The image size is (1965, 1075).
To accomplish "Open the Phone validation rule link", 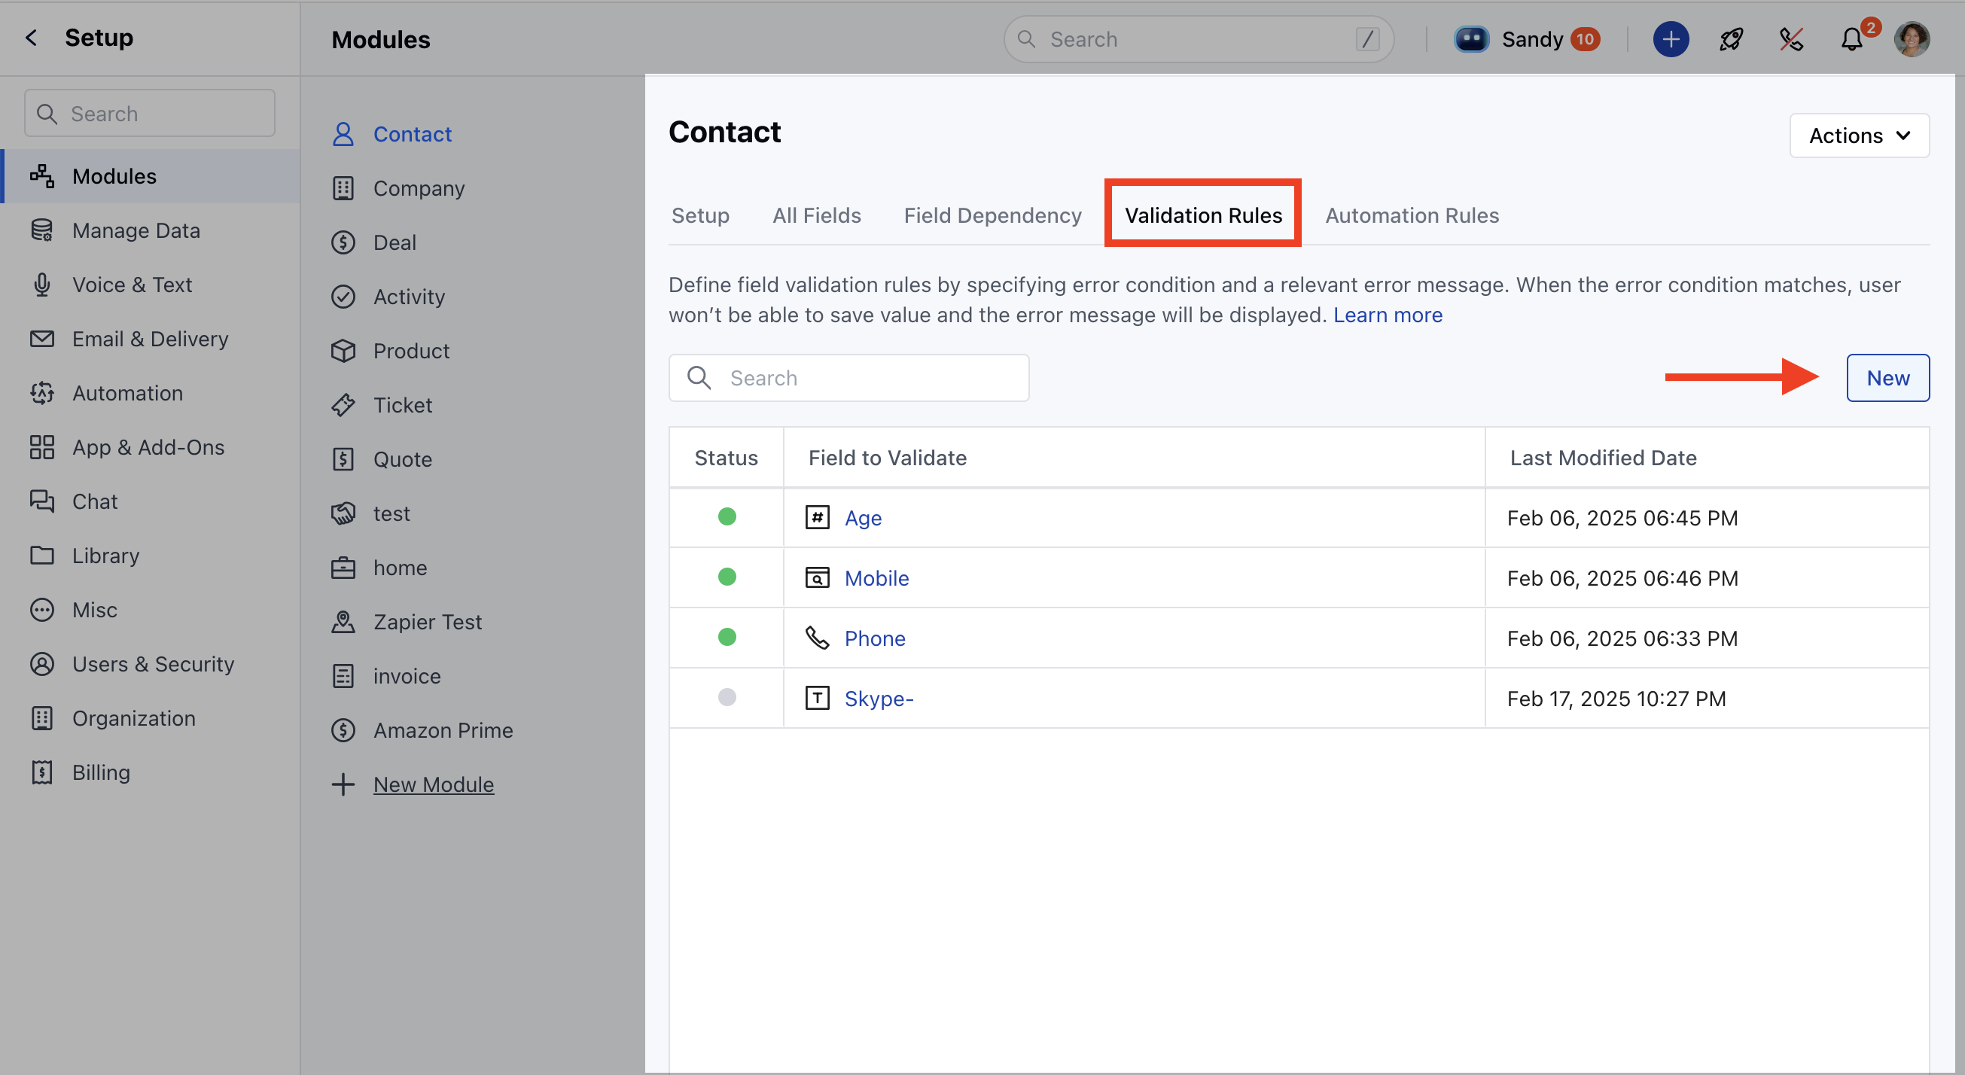I will click(x=874, y=638).
